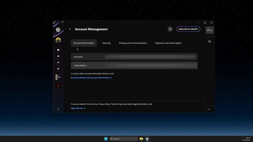Click the news icon beside Subscribe button

click(170, 29)
